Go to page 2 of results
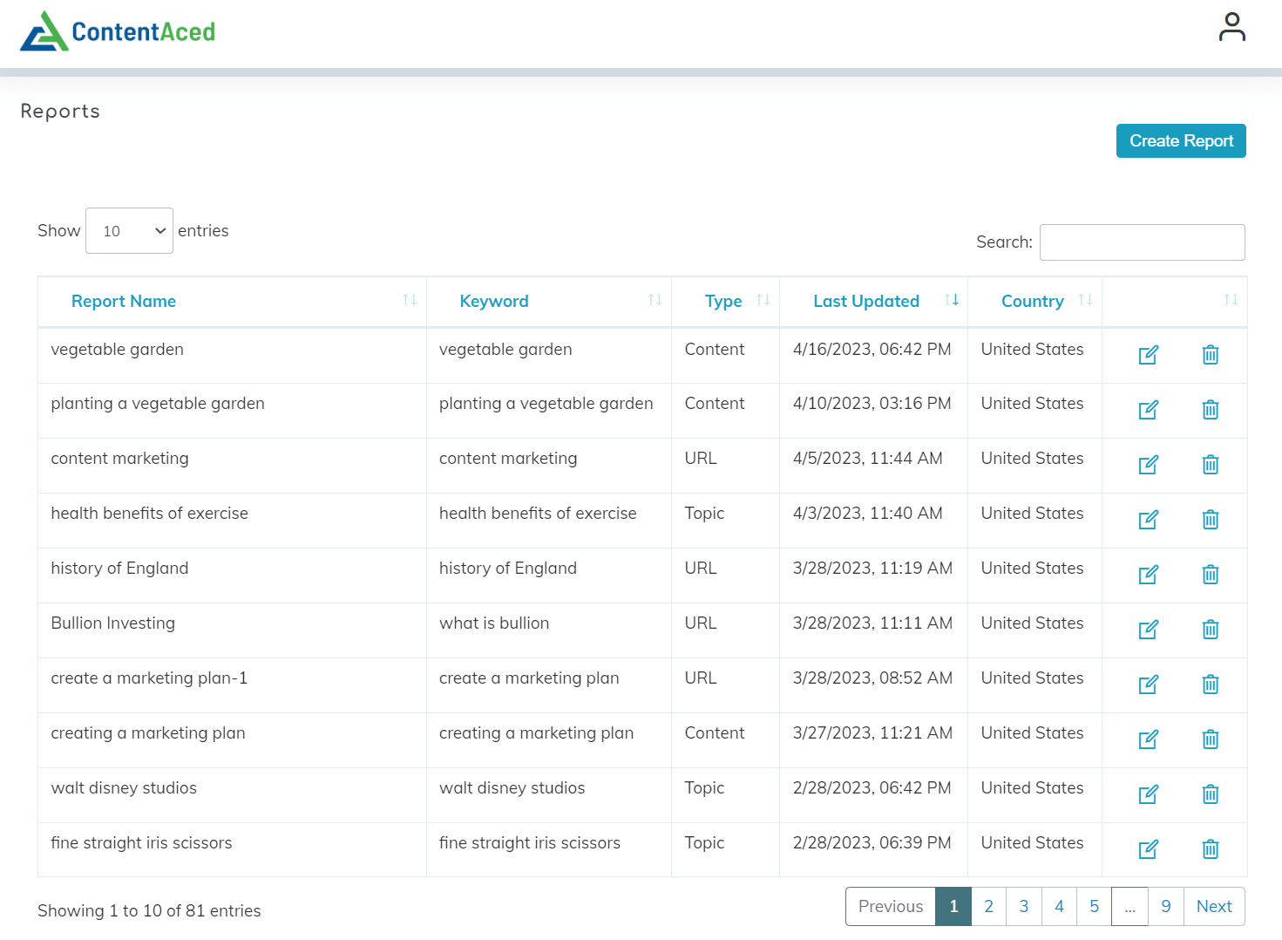 988,906
